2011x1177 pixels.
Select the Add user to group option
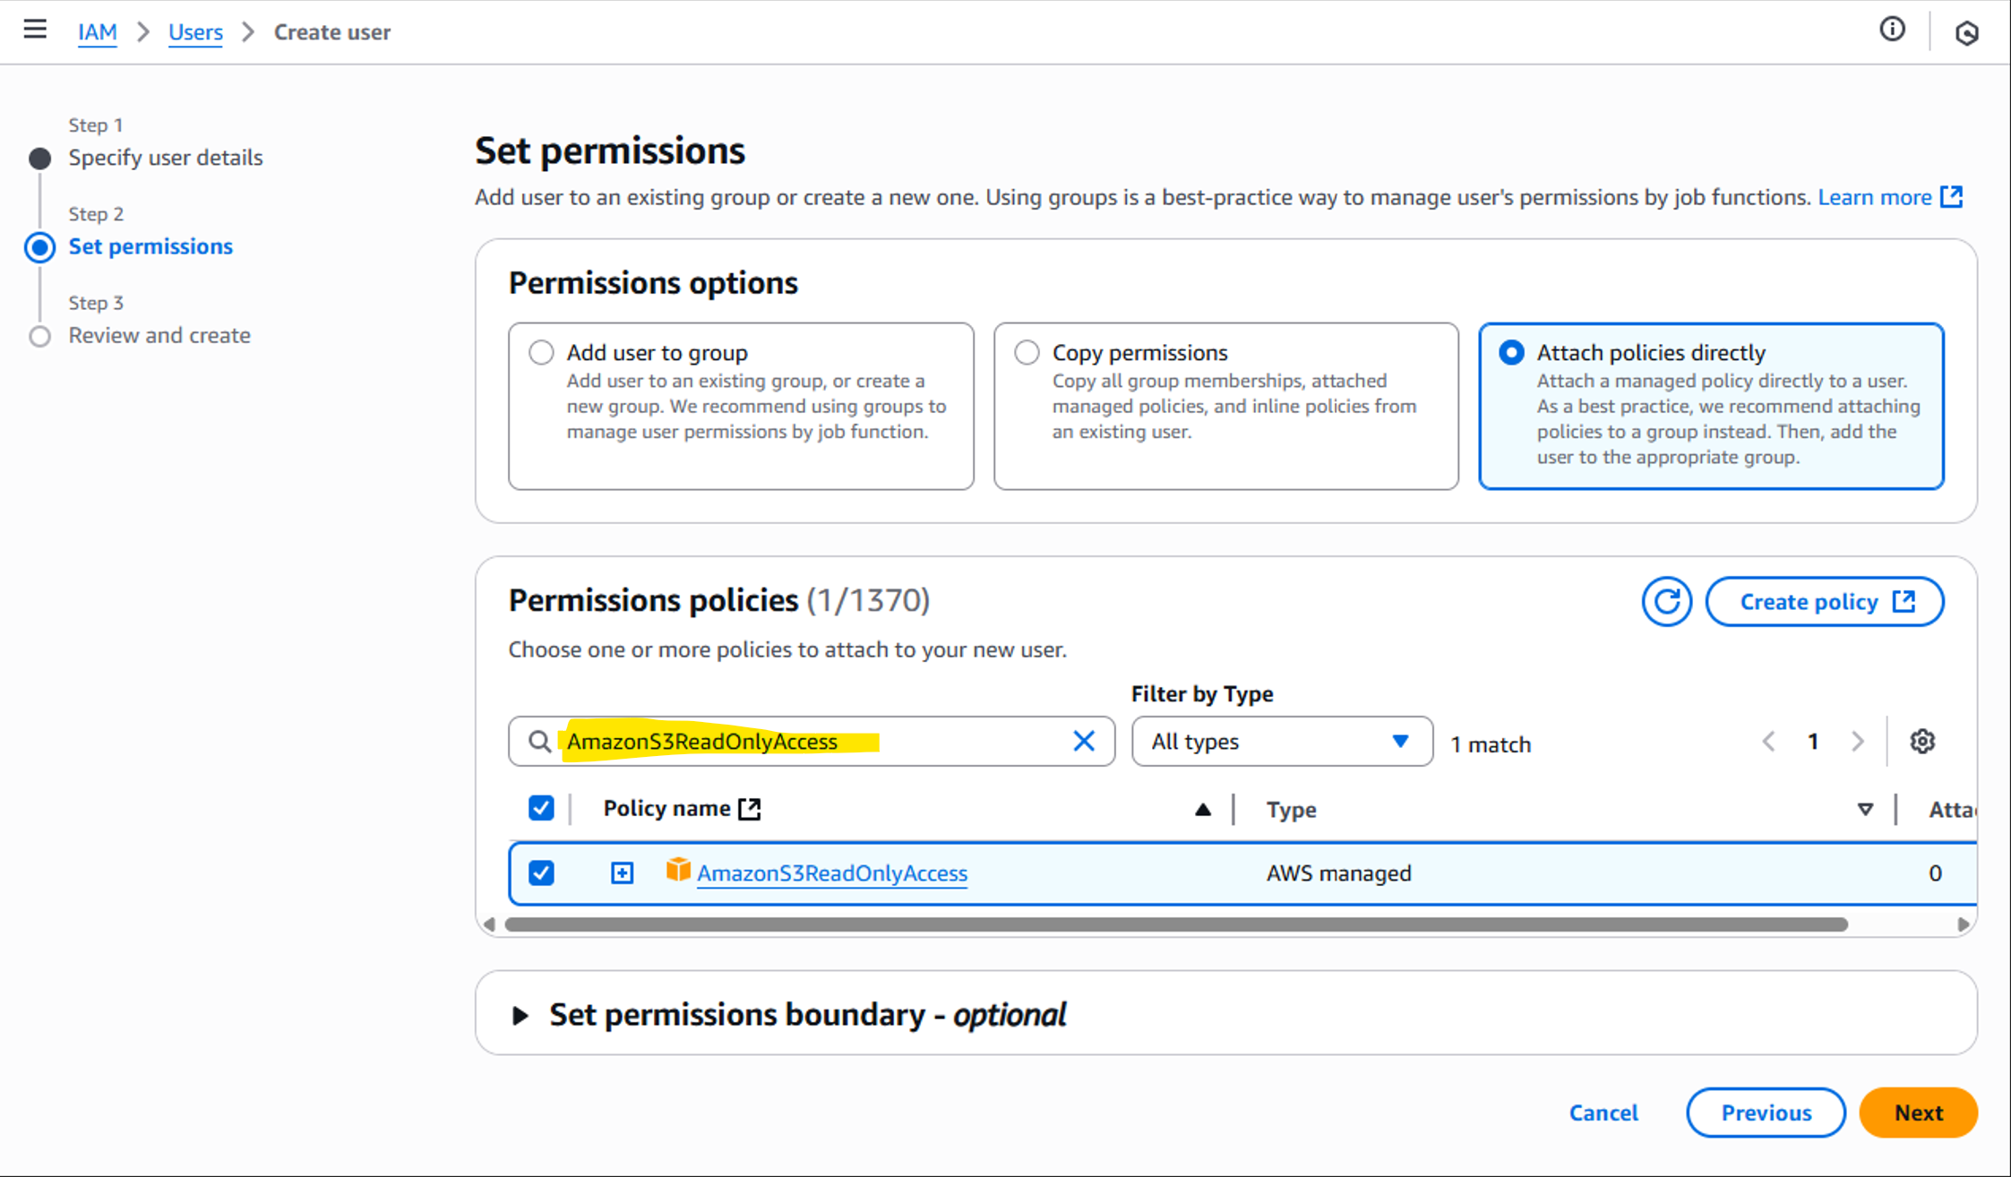point(542,352)
